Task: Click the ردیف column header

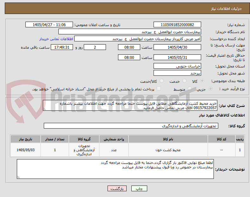Action: (x=240, y=139)
